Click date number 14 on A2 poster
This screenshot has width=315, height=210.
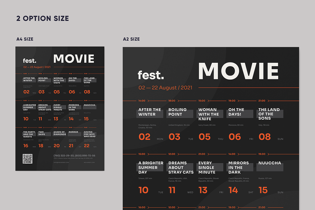233,190
